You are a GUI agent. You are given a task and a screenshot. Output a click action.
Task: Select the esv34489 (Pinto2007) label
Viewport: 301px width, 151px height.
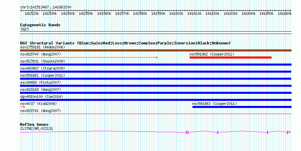pyautogui.click(x=41, y=82)
